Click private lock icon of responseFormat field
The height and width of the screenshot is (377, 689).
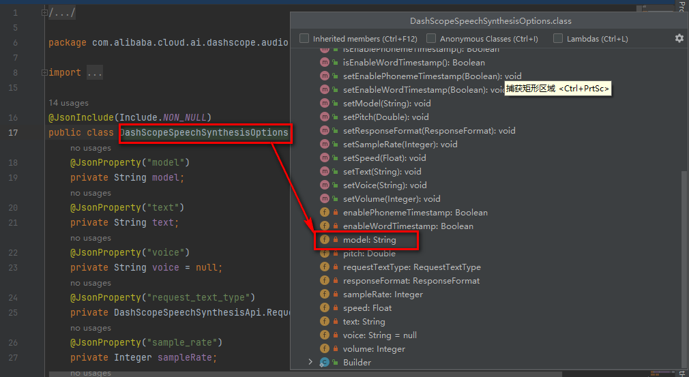tap(335, 280)
